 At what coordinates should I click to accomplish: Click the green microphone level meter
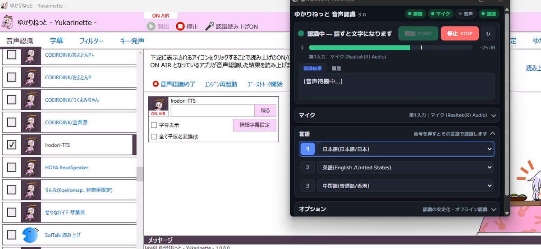pos(390,47)
